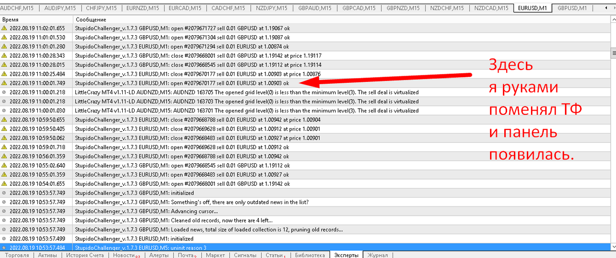The image size is (616, 258).
Task: Switch to the AUDJPY,M15 chart tab
Action: (x=60, y=8)
